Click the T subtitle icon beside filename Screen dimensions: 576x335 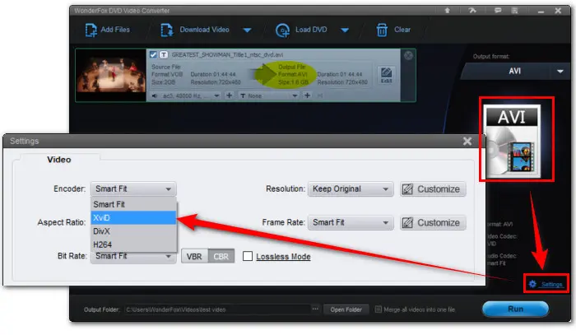(164, 54)
